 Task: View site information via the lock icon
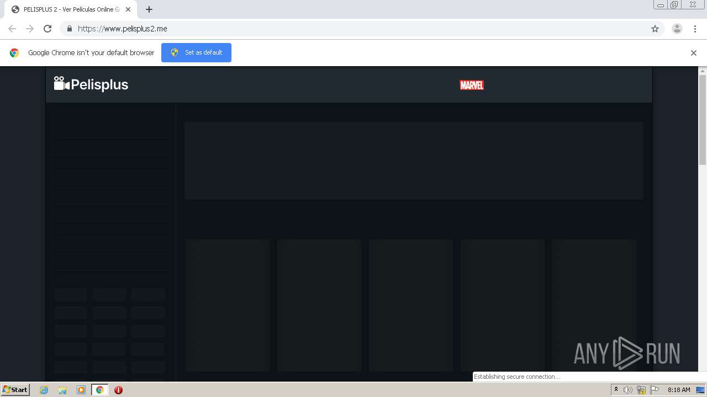pyautogui.click(x=69, y=29)
